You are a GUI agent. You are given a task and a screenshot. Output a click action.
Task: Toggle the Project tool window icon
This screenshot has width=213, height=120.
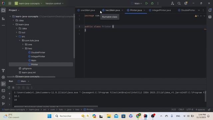[3, 10]
